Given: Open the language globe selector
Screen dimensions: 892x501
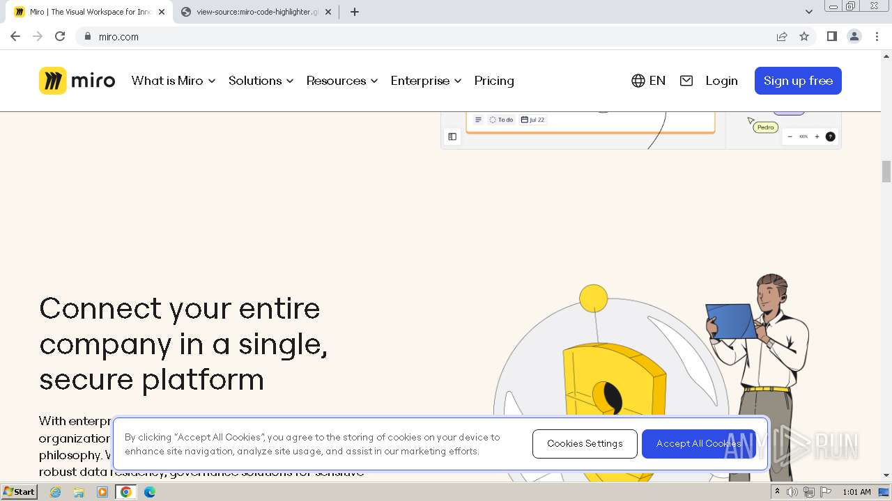Looking at the screenshot, I should tap(648, 81).
